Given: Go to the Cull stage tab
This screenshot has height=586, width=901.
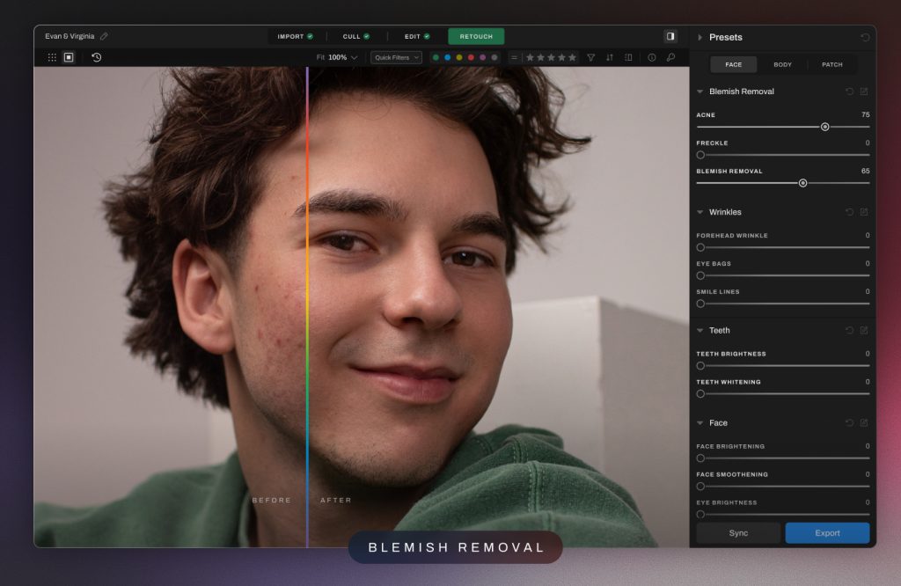Looking at the screenshot, I should [356, 36].
